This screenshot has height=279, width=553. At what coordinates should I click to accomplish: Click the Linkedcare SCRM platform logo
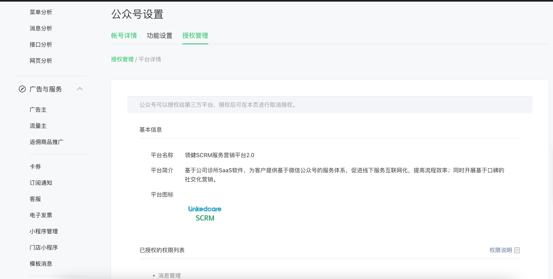205,213
